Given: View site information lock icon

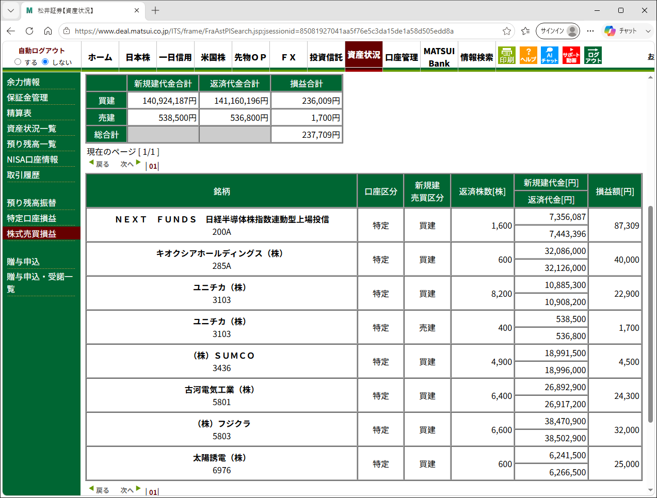Looking at the screenshot, I should point(67,31).
